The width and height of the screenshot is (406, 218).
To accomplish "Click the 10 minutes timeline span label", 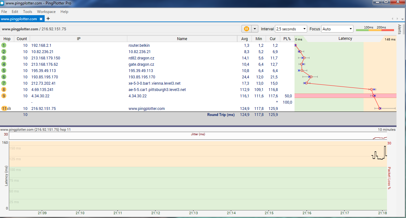I will coord(387,130).
